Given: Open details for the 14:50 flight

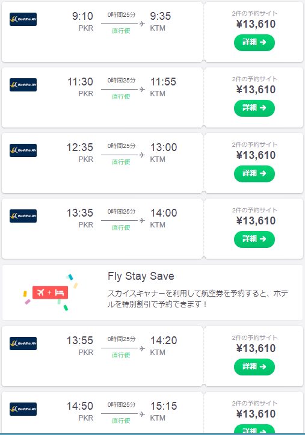Looking at the screenshot, I should tap(254, 429).
